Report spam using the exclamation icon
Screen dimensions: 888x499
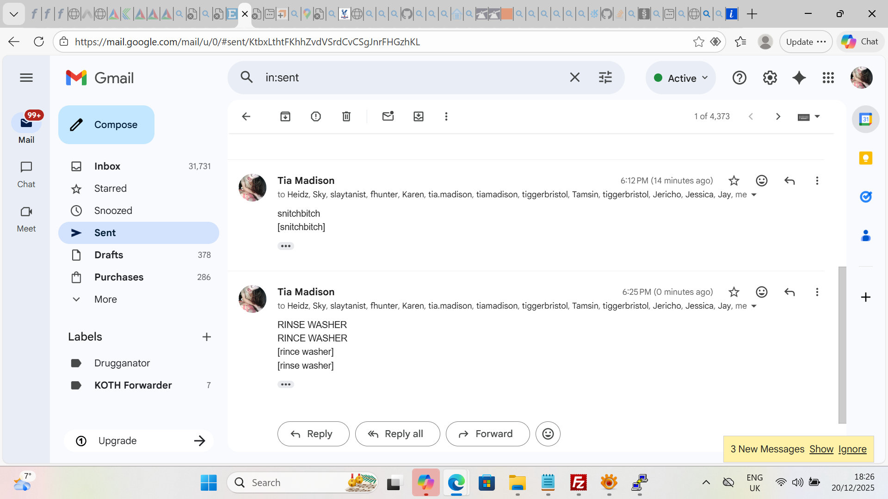point(316,116)
